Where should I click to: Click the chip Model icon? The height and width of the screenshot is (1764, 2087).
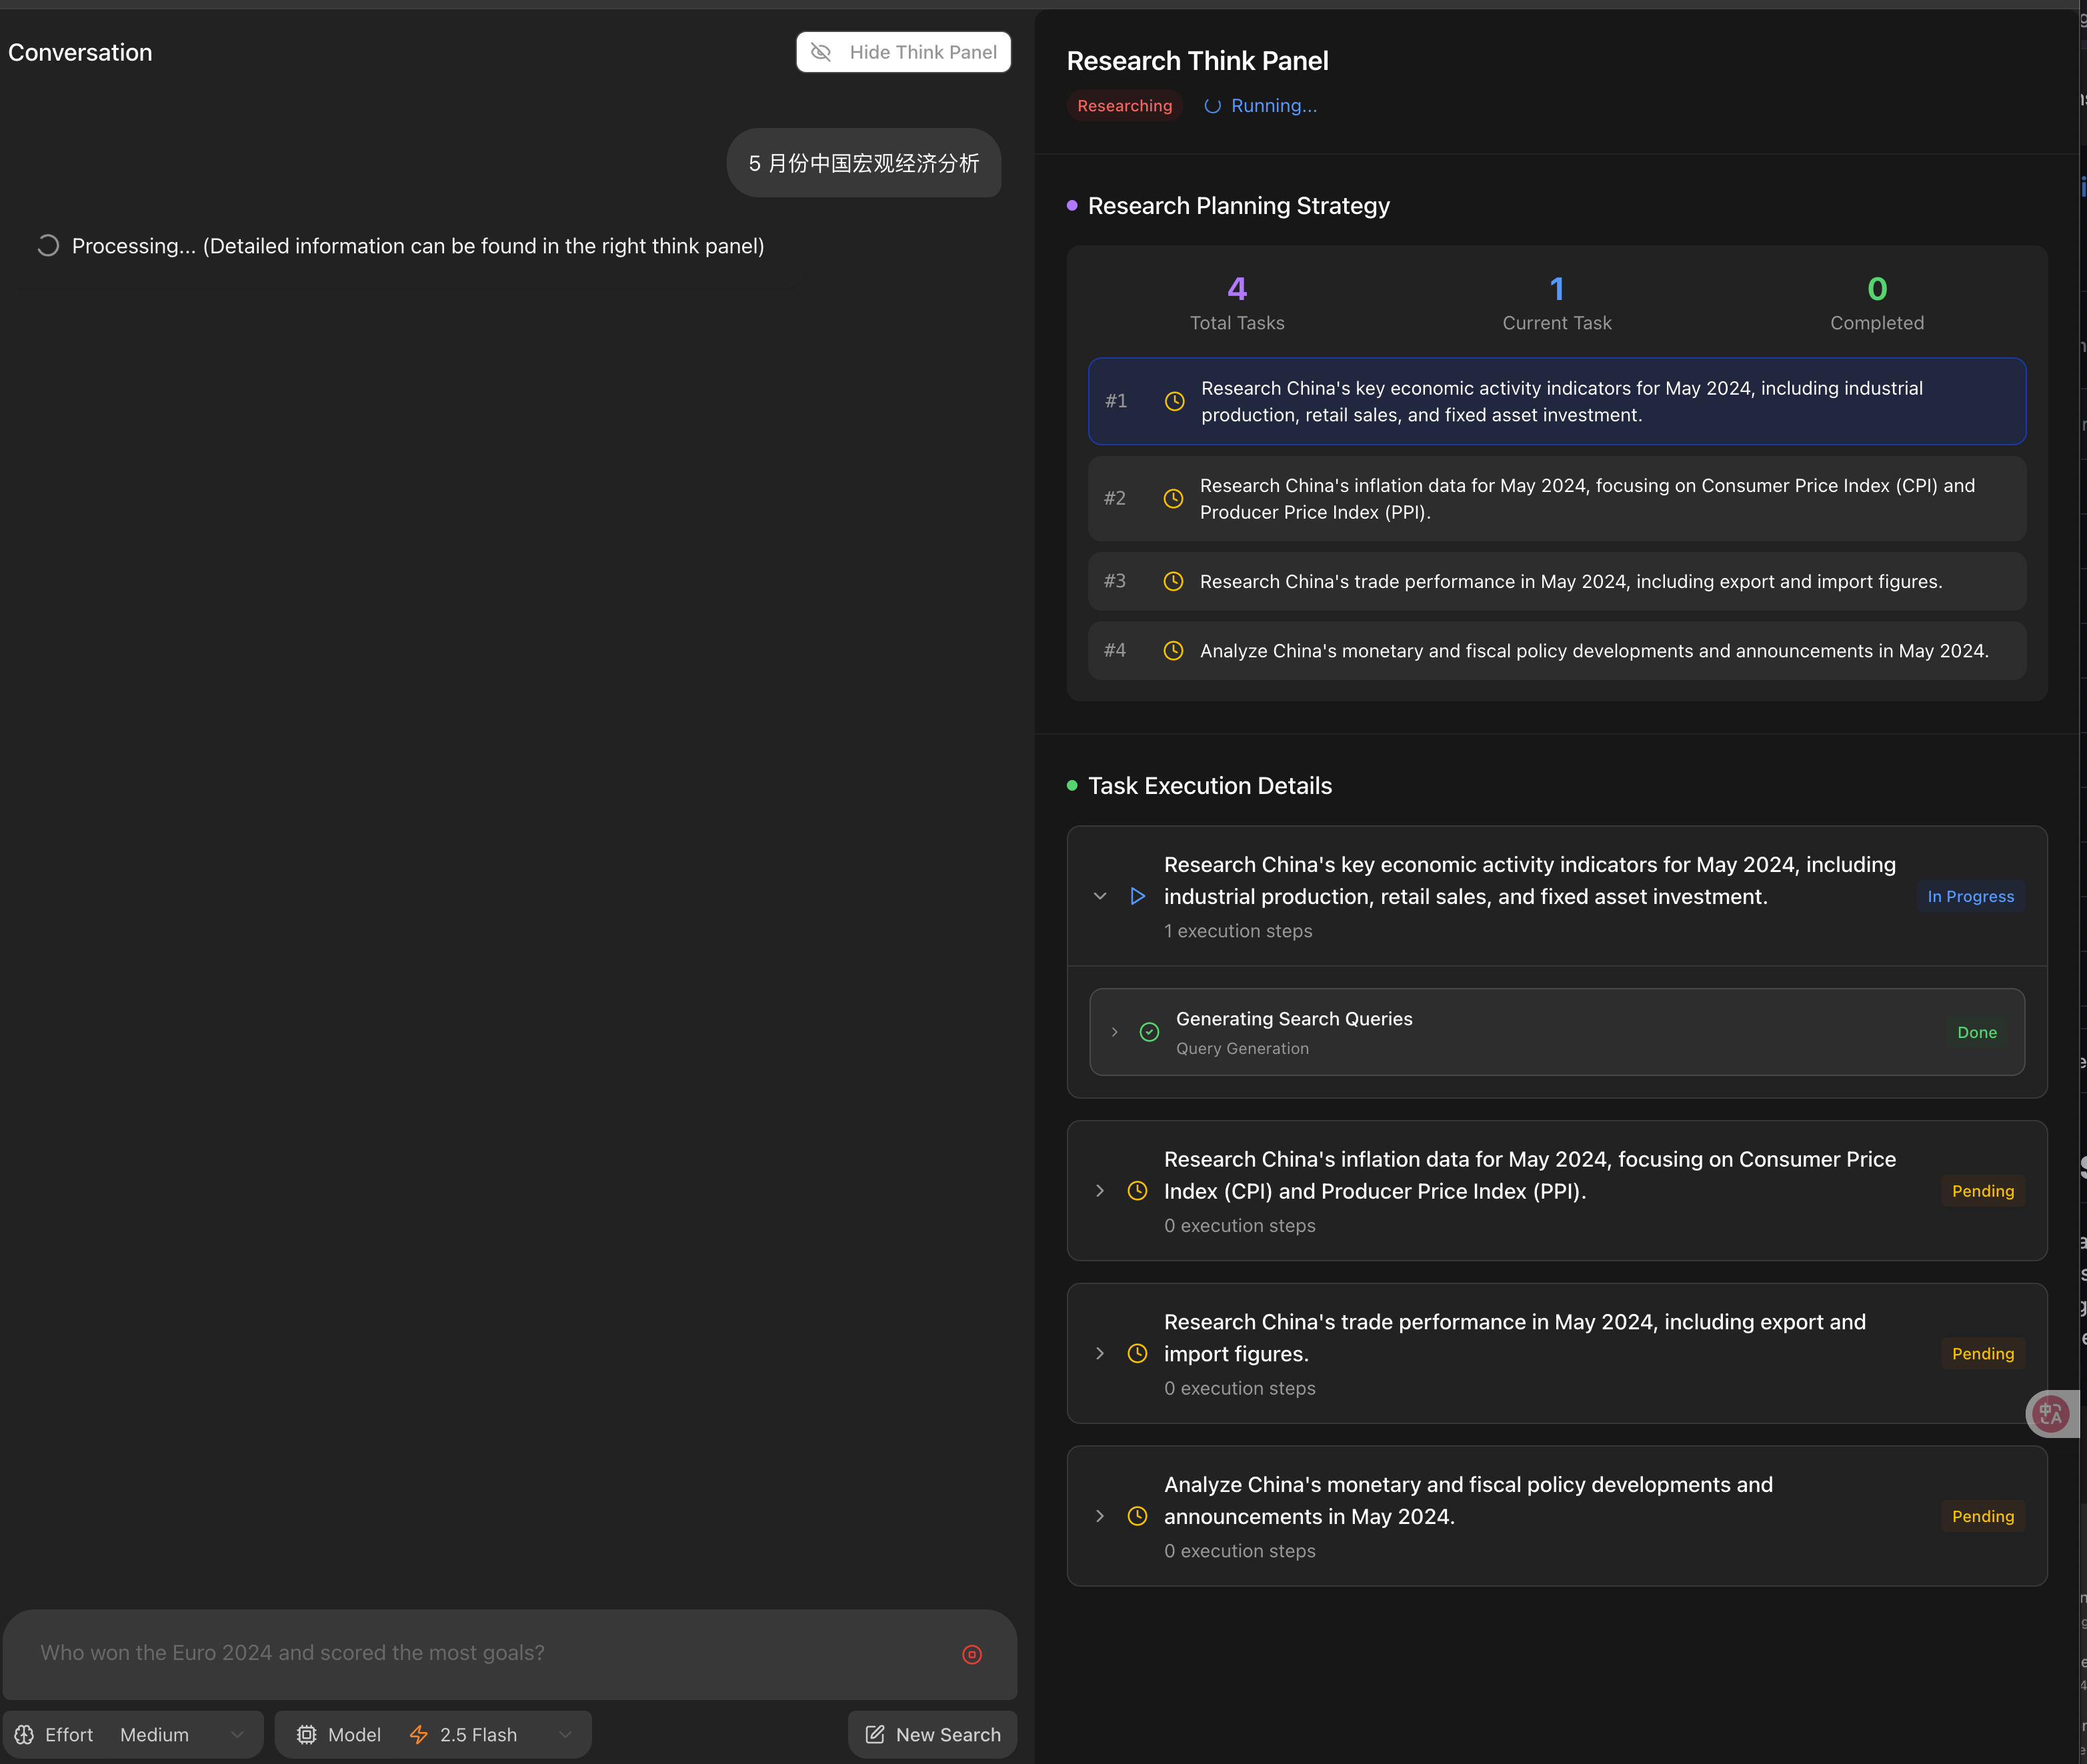(306, 1734)
